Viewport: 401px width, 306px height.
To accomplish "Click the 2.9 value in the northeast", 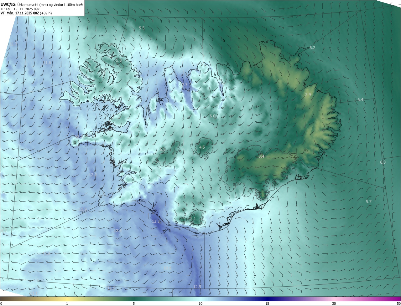I will [x=308, y=95].
